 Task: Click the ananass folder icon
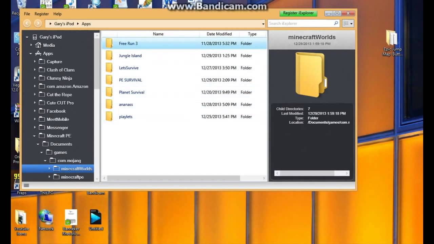tap(109, 104)
